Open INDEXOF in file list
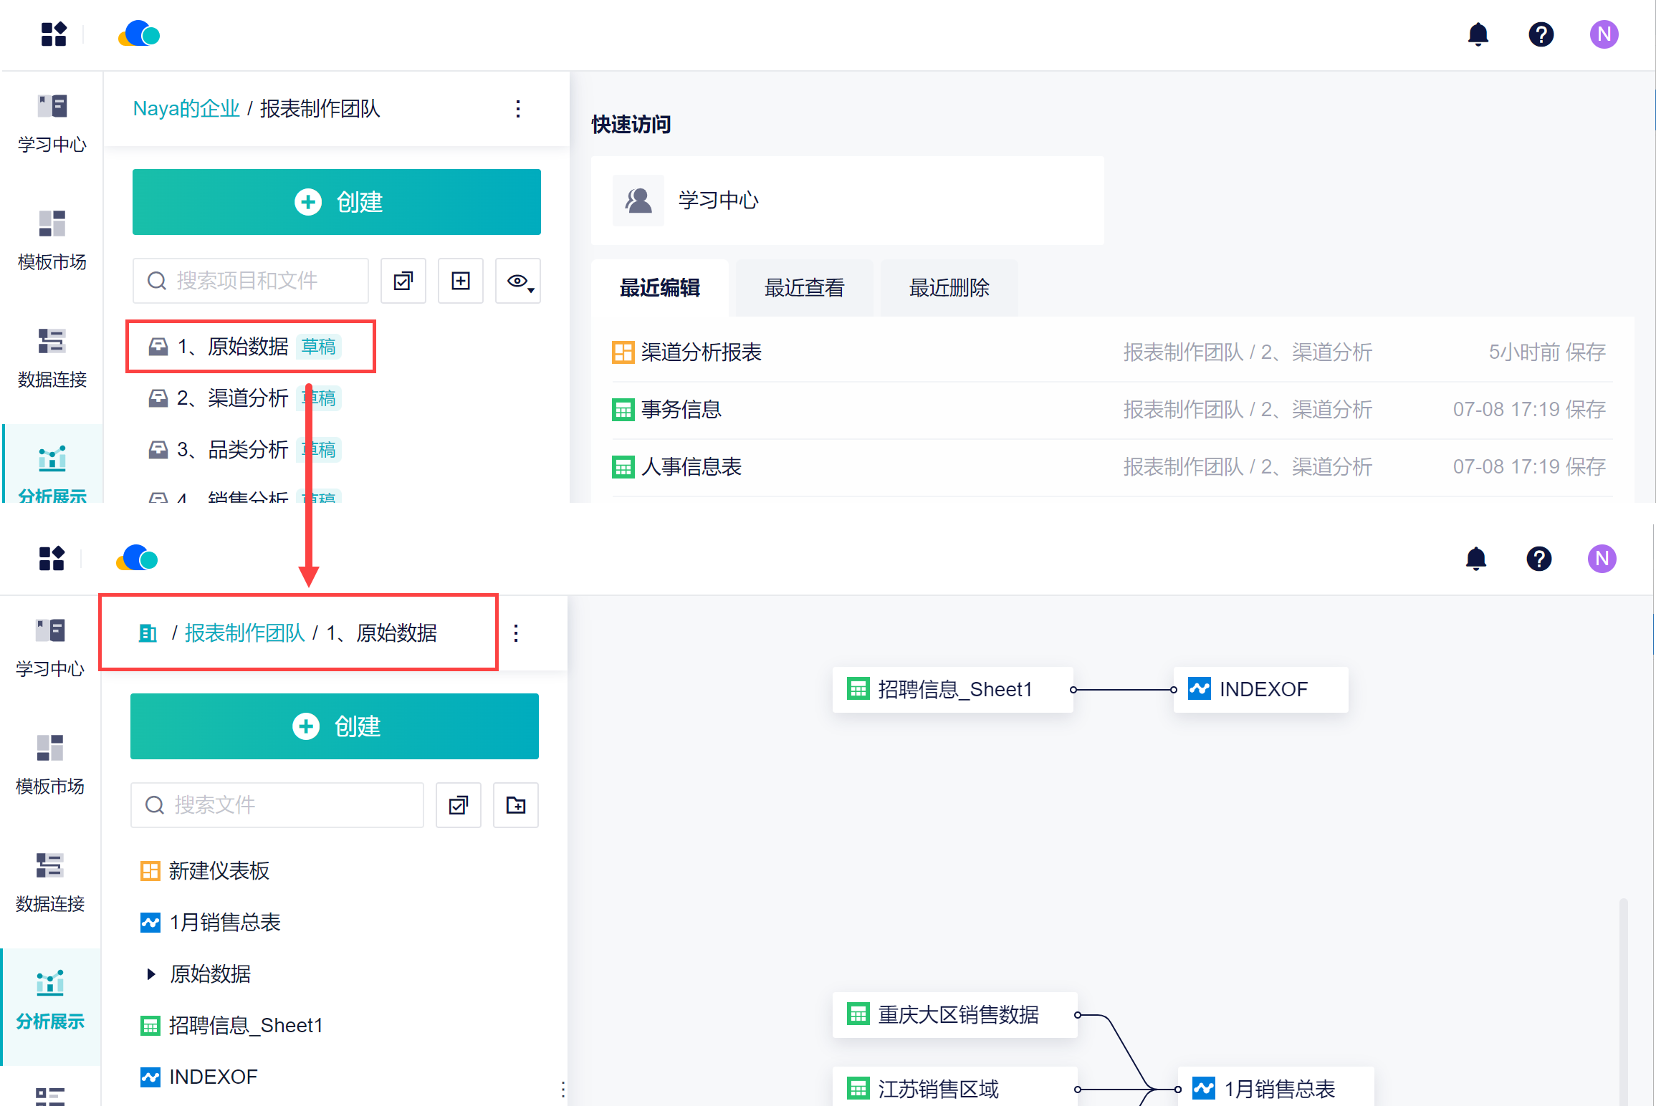 [x=198, y=1077]
